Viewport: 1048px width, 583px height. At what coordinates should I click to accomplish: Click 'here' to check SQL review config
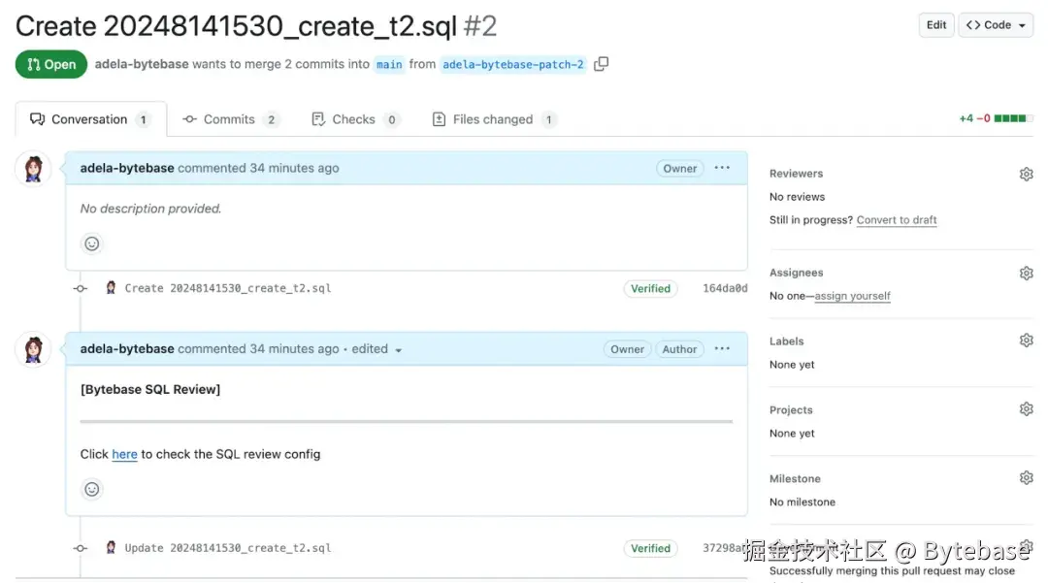coord(124,454)
